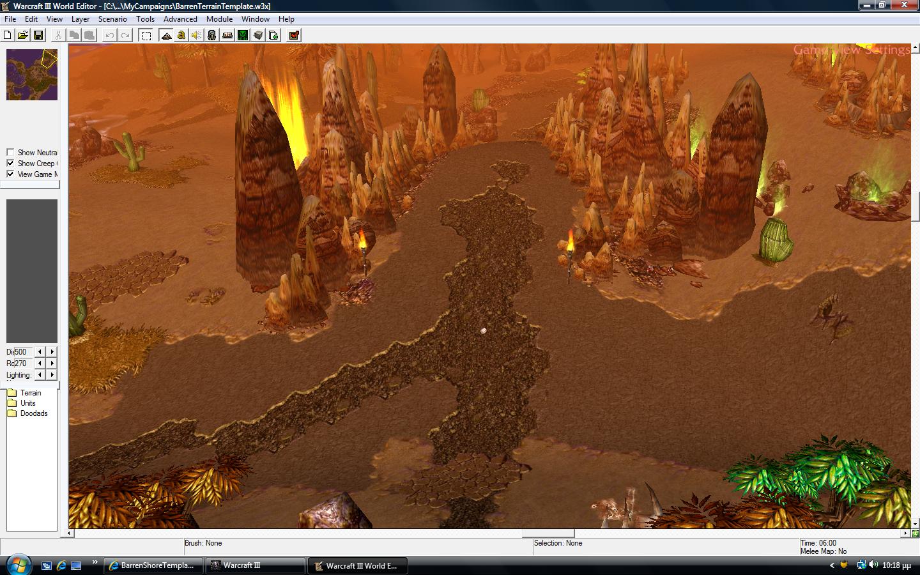Undo the last action via toolbar
The width and height of the screenshot is (920, 575).
110,35
